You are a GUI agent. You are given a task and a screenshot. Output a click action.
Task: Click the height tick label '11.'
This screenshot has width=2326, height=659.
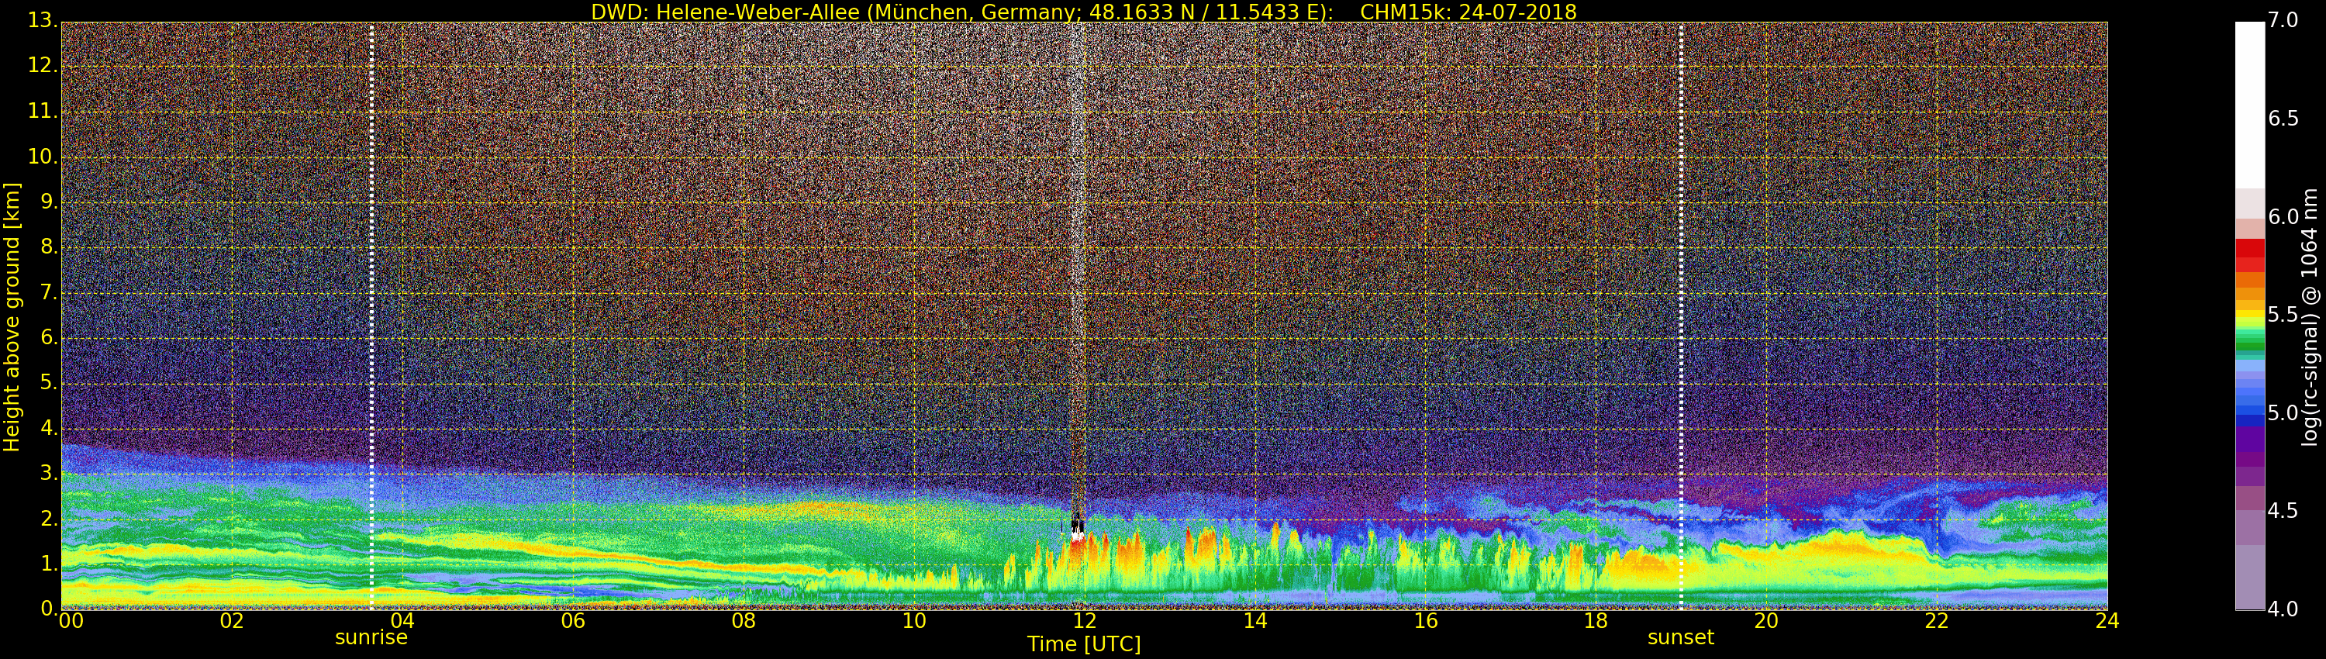pyautogui.click(x=43, y=112)
